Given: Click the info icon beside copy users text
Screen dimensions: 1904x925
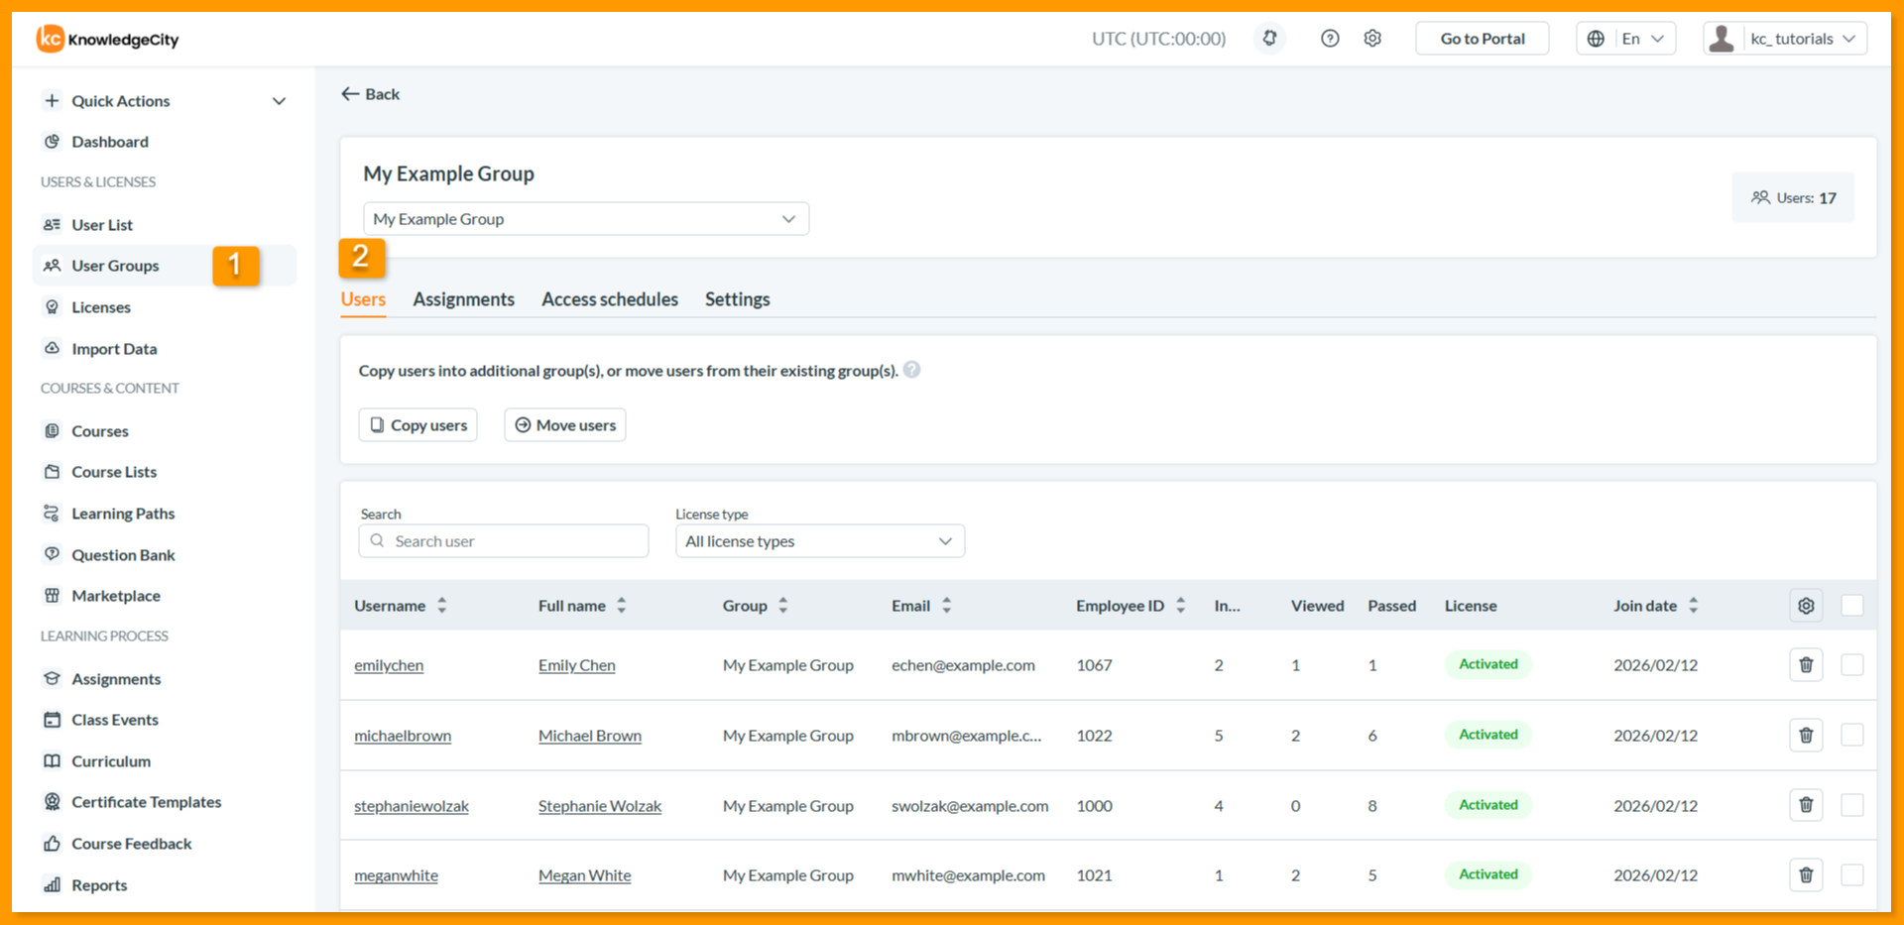Looking at the screenshot, I should tap(912, 370).
